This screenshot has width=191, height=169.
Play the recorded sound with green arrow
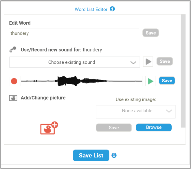click(150, 81)
